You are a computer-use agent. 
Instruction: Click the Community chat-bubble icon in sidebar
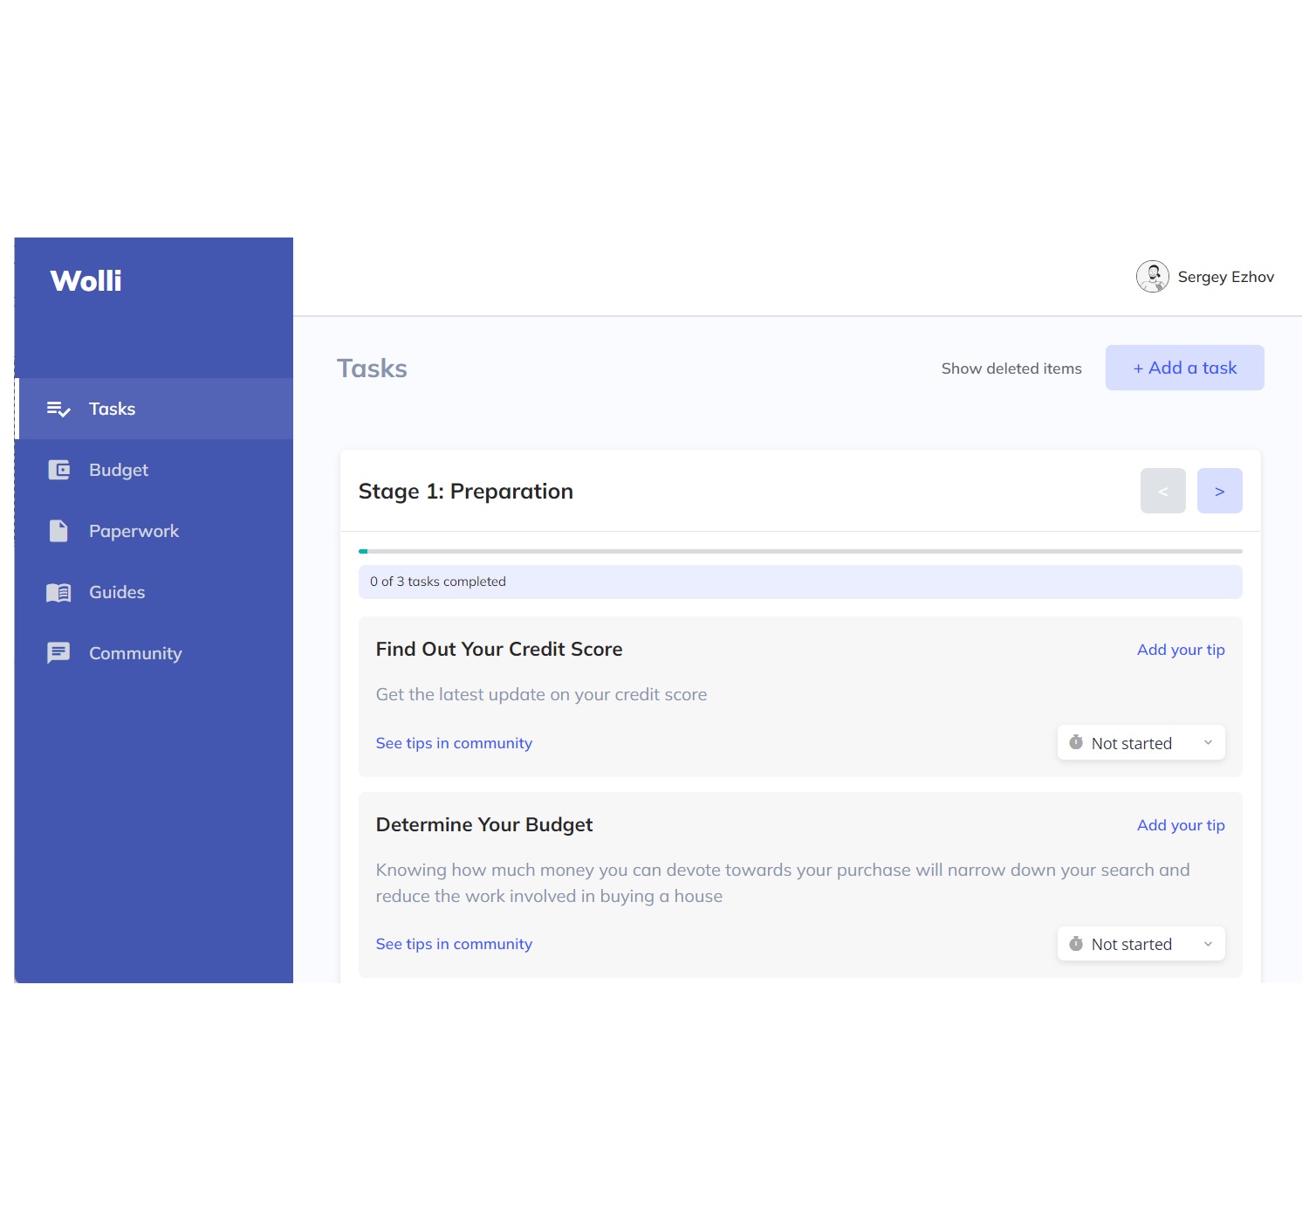tap(58, 653)
